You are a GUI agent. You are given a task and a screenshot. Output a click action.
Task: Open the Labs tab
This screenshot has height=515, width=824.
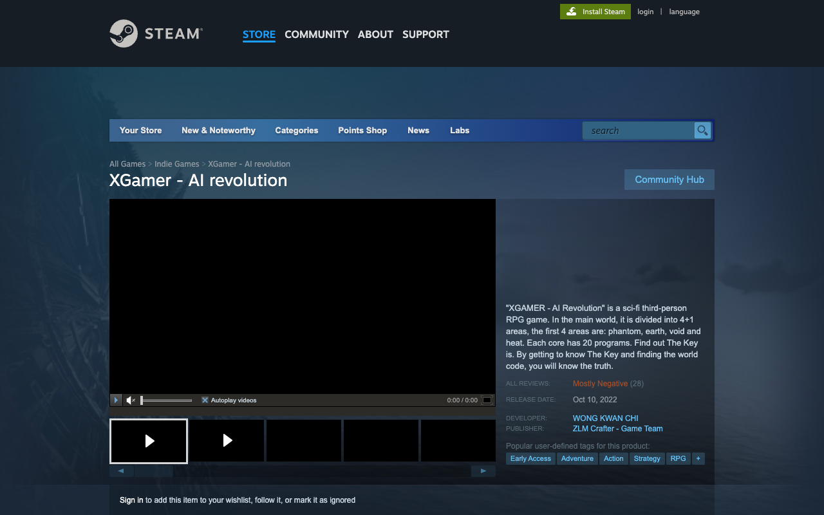(460, 130)
